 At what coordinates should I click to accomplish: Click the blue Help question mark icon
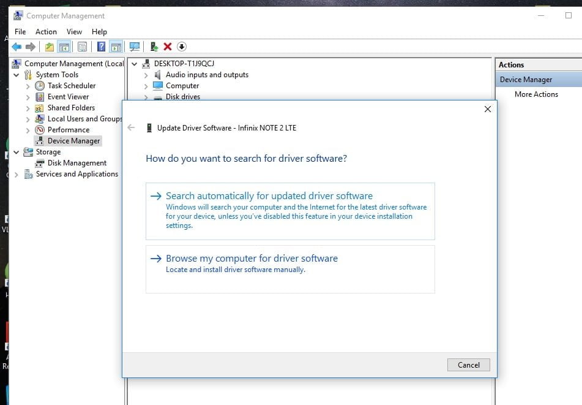click(x=101, y=47)
